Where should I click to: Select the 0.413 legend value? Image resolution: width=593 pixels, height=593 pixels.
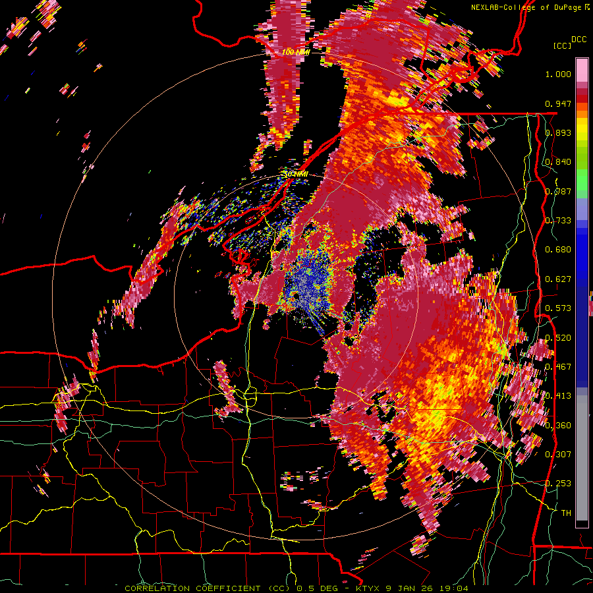pyautogui.click(x=558, y=395)
